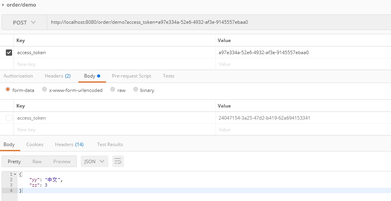Switch to the response Body tab
This screenshot has width=391, height=201.
[9, 145]
